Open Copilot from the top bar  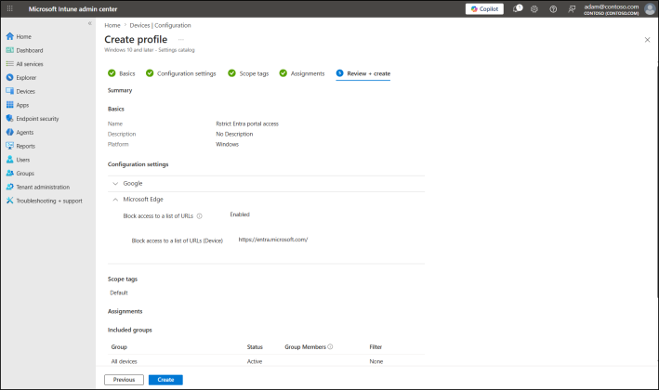(484, 8)
